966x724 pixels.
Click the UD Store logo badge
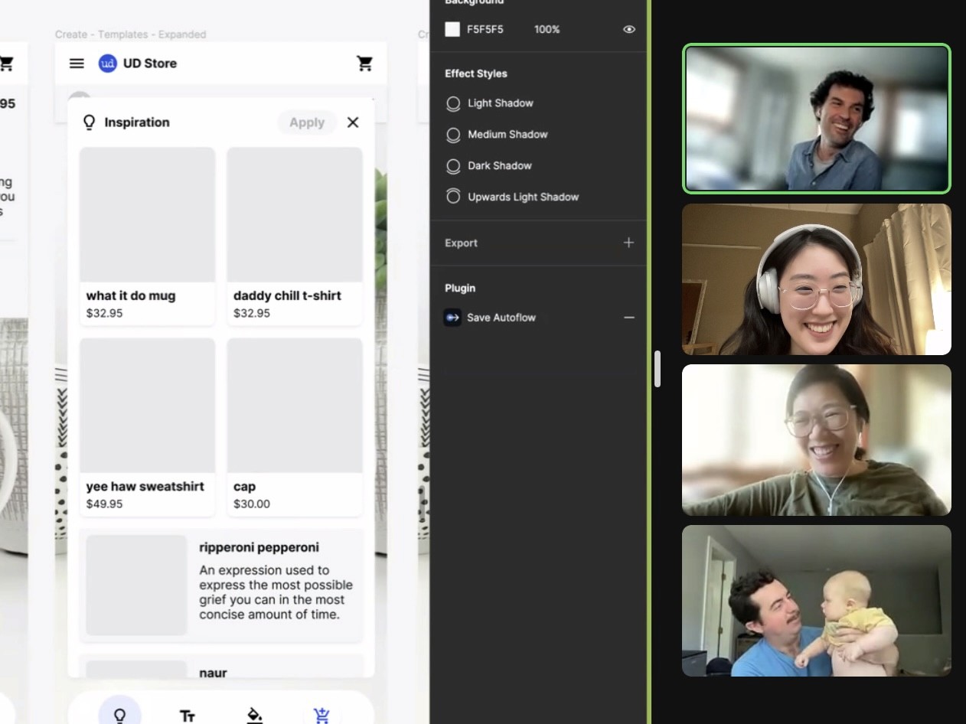[108, 64]
